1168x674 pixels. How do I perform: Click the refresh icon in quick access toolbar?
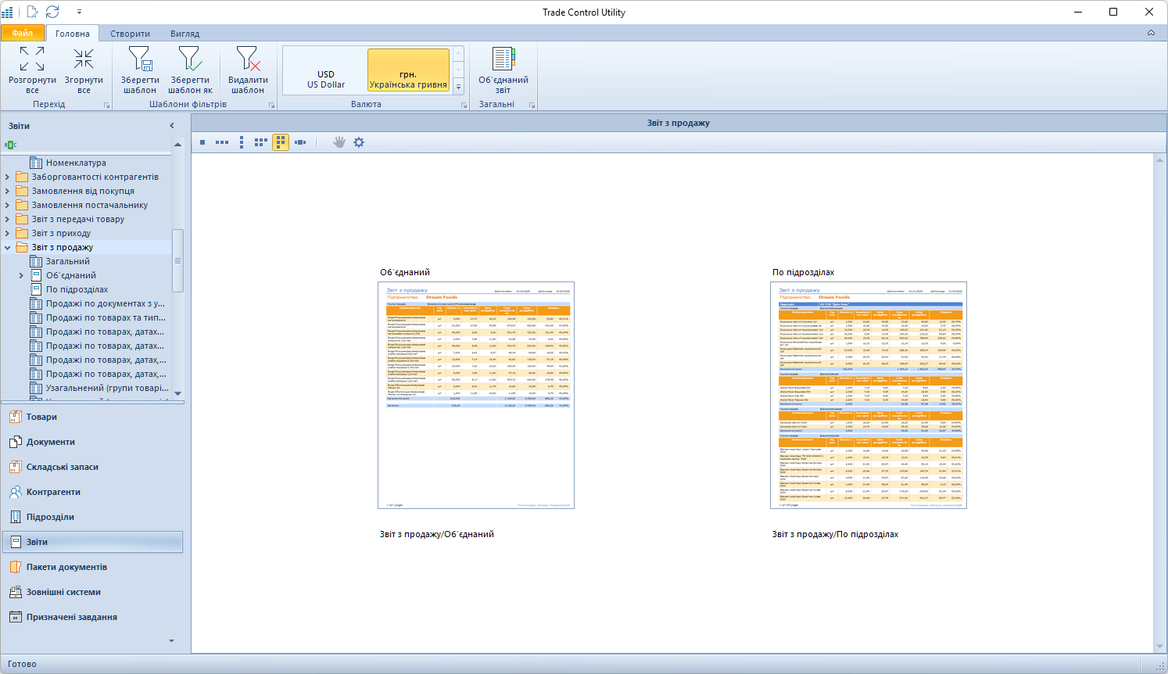pos(52,12)
